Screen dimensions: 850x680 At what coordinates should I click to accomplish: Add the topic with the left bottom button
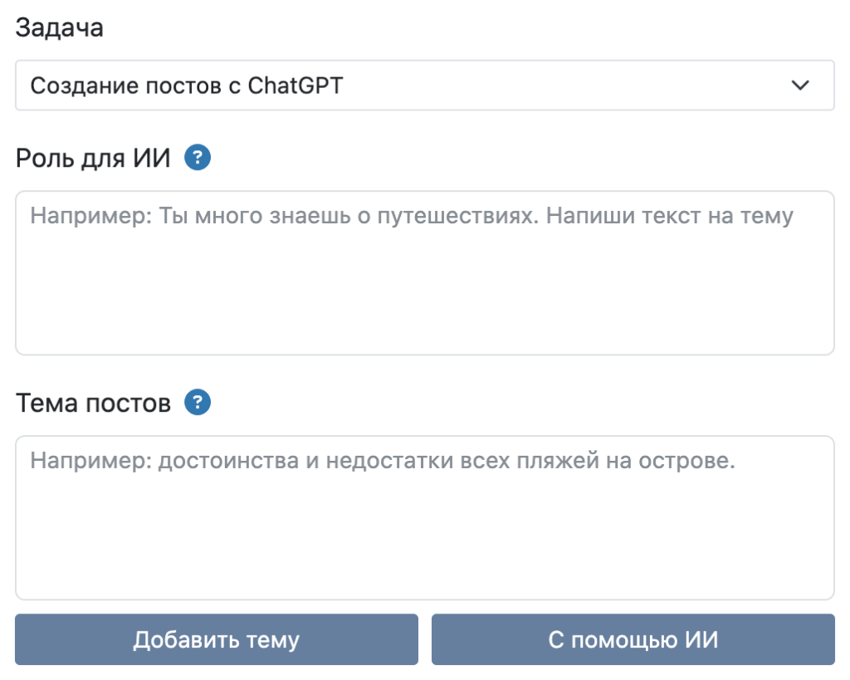point(216,640)
